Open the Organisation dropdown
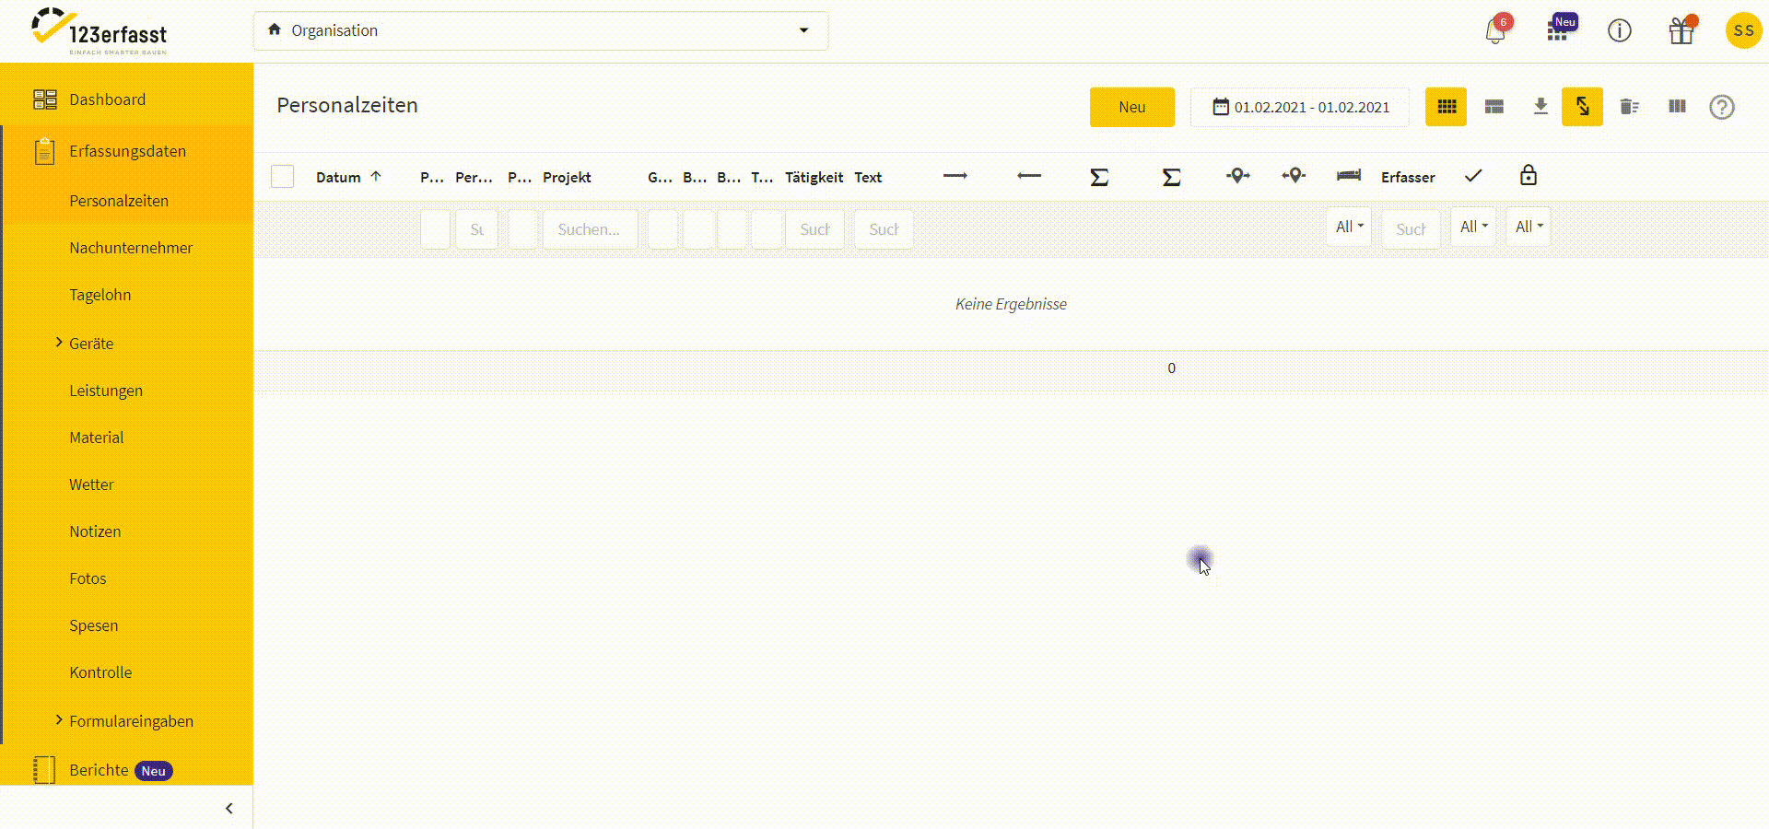Image resolution: width=1769 pixels, height=829 pixels. [541, 30]
